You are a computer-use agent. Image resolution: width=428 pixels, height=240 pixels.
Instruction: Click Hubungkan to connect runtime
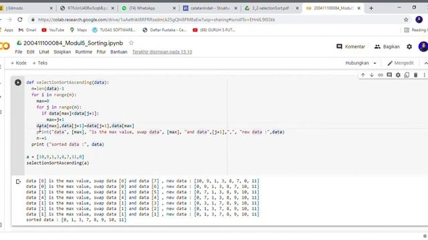click(357, 63)
